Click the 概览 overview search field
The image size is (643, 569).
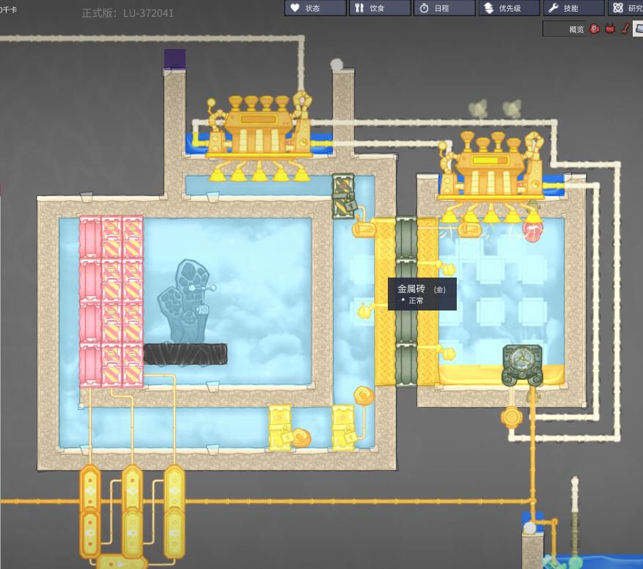tap(565, 29)
